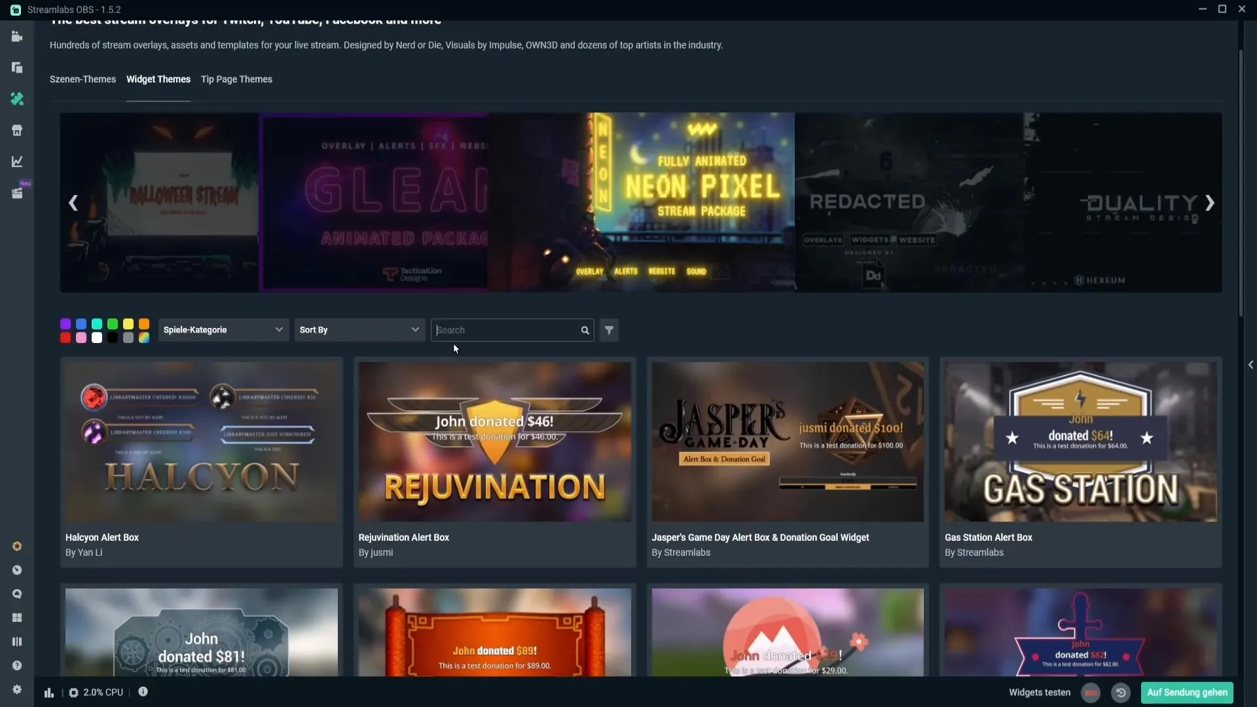The image size is (1257, 707).
Task: Select the Themes brush icon in sidebar
Action: 17,98
